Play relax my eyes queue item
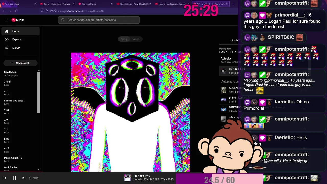Viewport: 327px width, 184px height. click(x=229, y=119)
